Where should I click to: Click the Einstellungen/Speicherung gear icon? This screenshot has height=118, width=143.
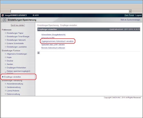(x=4, y=20)
